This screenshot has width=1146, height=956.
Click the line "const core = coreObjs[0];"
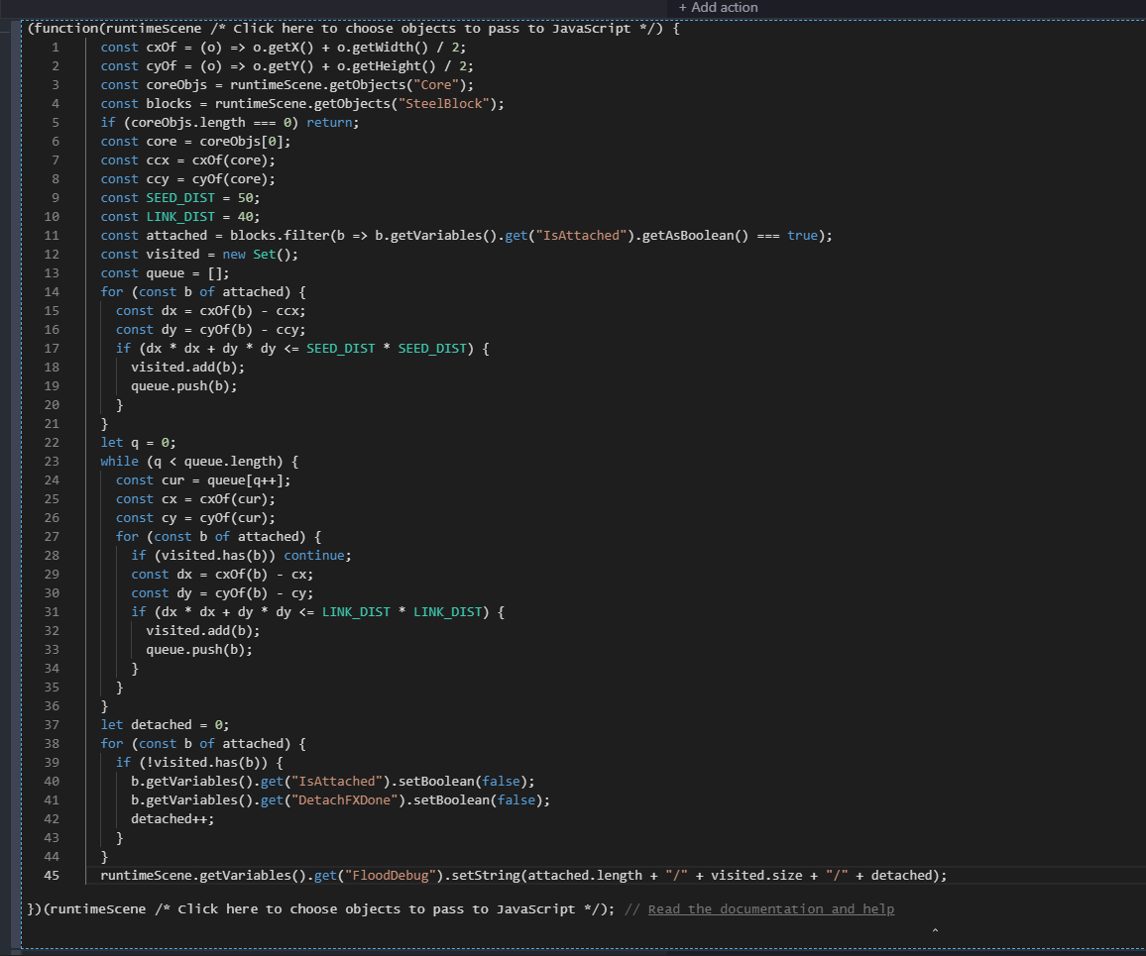(195, 142)
